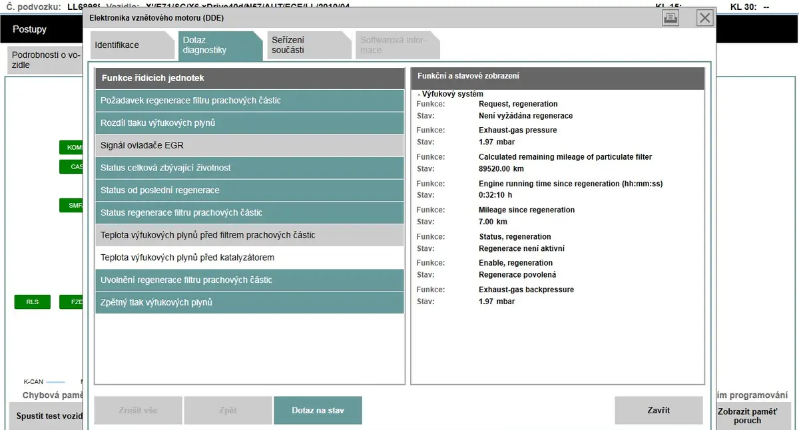
Task: Click the Výfukový systém group label
Action: [x=452, y=95]
